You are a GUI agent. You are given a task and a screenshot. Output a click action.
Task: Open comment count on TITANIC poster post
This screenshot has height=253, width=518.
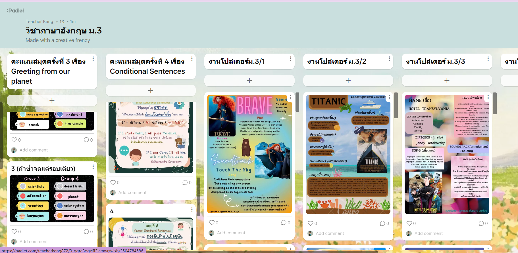[x=384, y=223]
